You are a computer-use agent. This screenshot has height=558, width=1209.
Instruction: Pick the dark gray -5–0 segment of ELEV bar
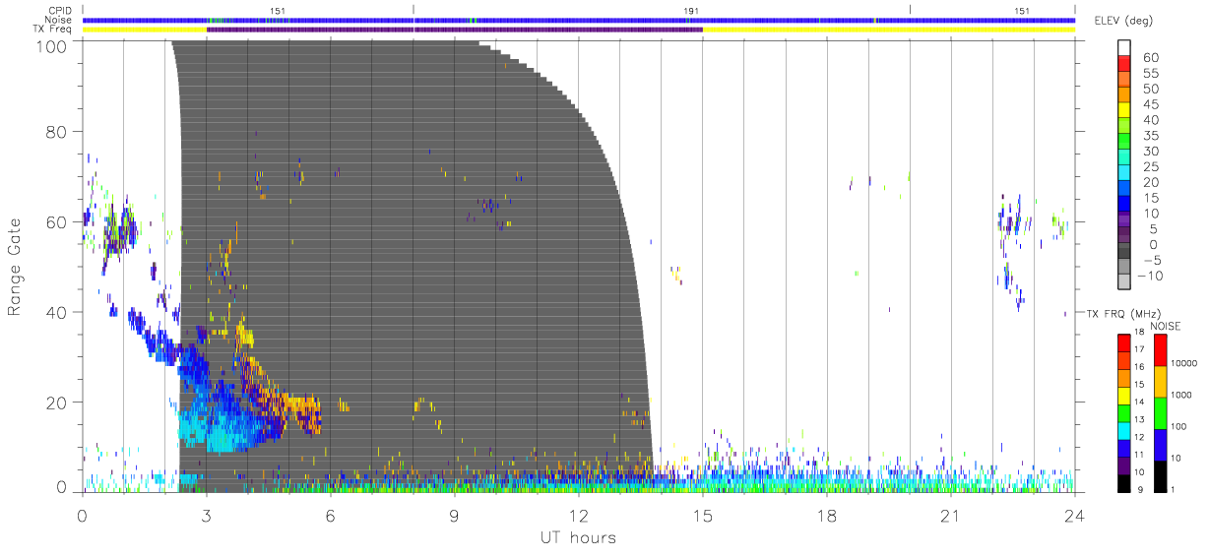point(1124,252)
